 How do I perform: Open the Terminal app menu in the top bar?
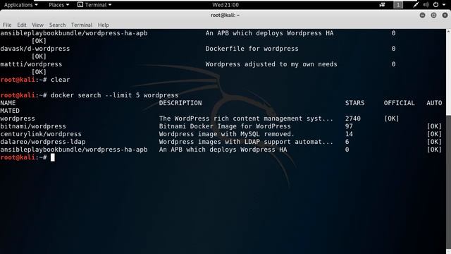94,5
